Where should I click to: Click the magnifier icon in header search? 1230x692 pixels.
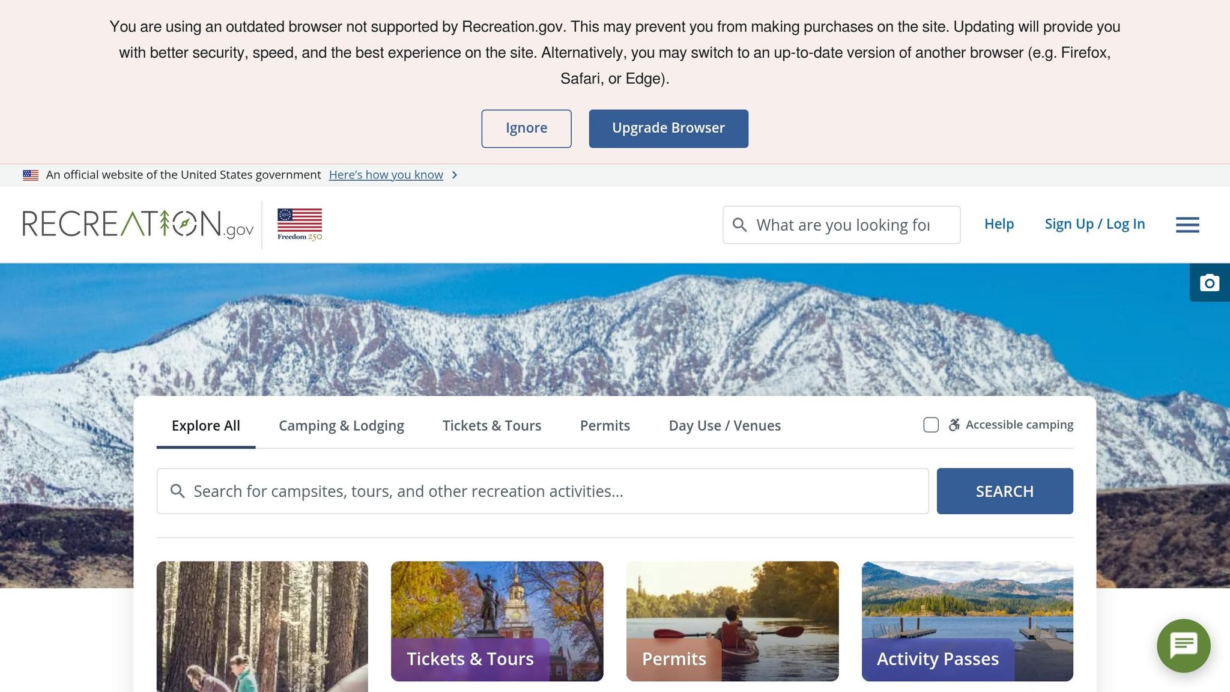(740, 225)
